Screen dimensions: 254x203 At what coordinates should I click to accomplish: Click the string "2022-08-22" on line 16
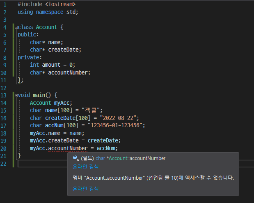[118, 118]
